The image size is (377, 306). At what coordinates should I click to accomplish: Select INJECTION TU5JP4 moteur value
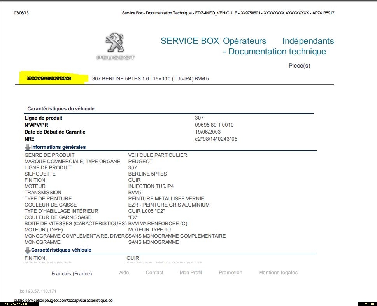click(151, 186)
